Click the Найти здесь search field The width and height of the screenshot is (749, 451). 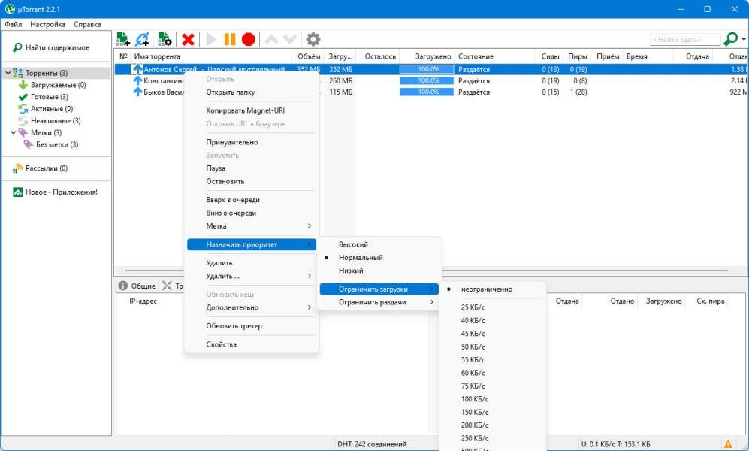tap(684, 39)
